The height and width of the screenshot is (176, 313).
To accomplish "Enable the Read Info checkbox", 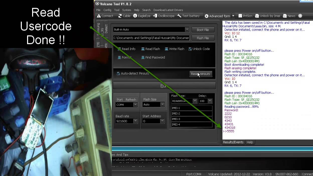I will click(119, 49).
